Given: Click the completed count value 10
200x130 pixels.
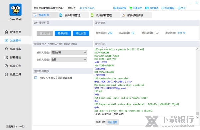Looking at the screenshot, I should tap(133, 33).
